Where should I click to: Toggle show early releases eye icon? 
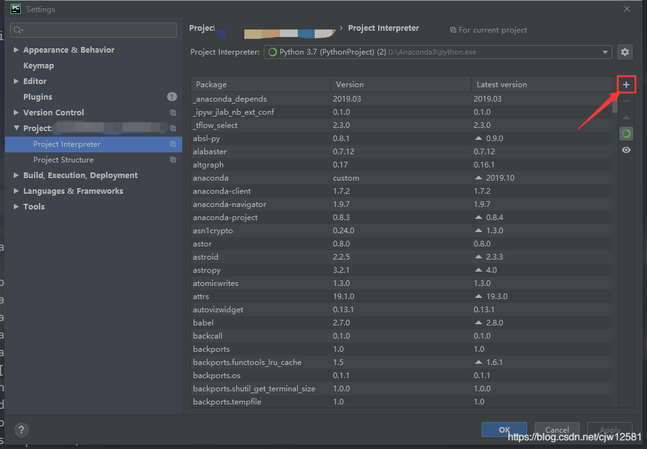tap(626, 150)
